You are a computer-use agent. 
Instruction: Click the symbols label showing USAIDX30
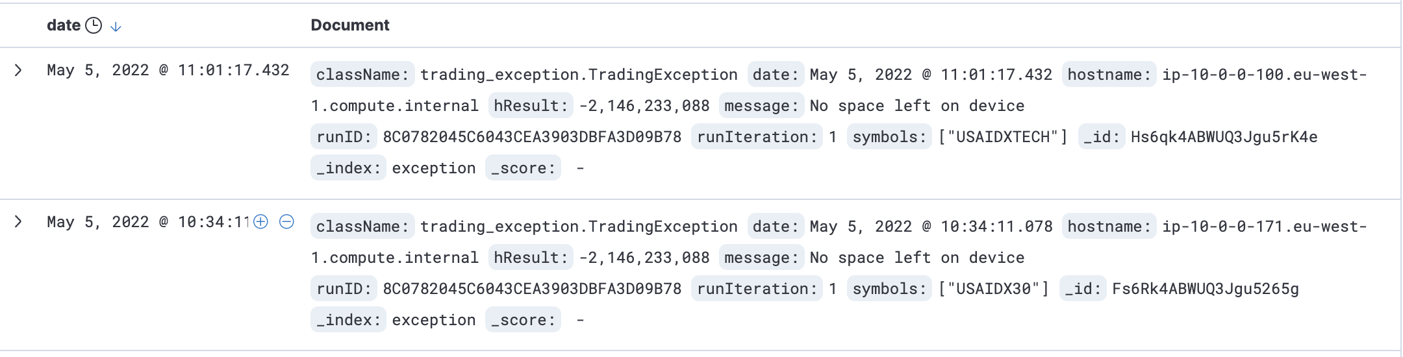pos(889,289)
